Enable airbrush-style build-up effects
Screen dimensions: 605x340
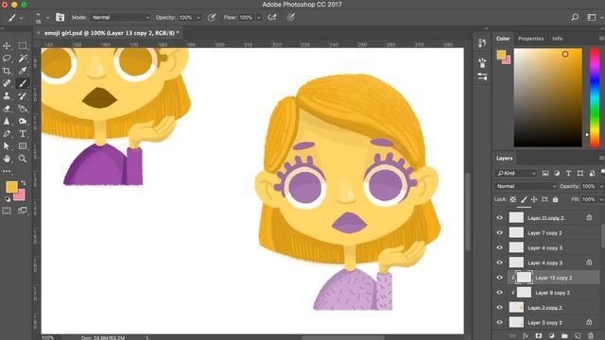pos(272,17)
